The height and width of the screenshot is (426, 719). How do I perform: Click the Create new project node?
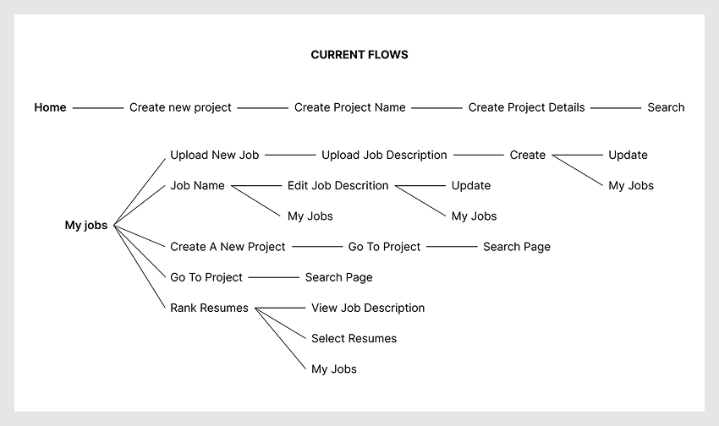pos(180,107)
